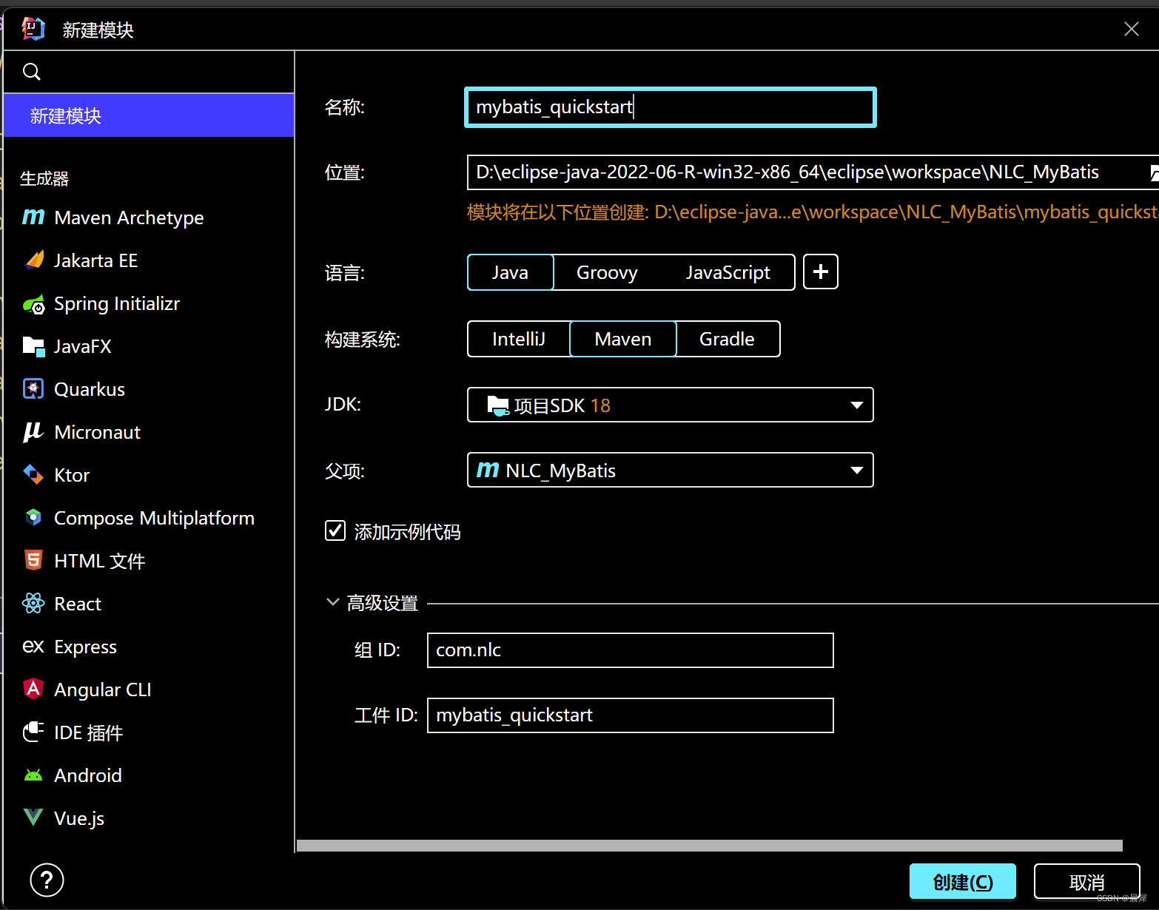Select the Spring Initializr label in the generator list
This screenshot has width=1159, height=910.
point(117,303)
